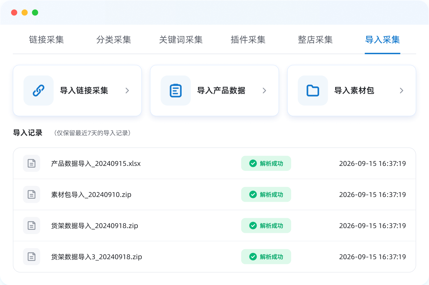
Task: Click green check icon in 货架数据导入3 row
Action: pyautogui.click(x=253, y=257)
